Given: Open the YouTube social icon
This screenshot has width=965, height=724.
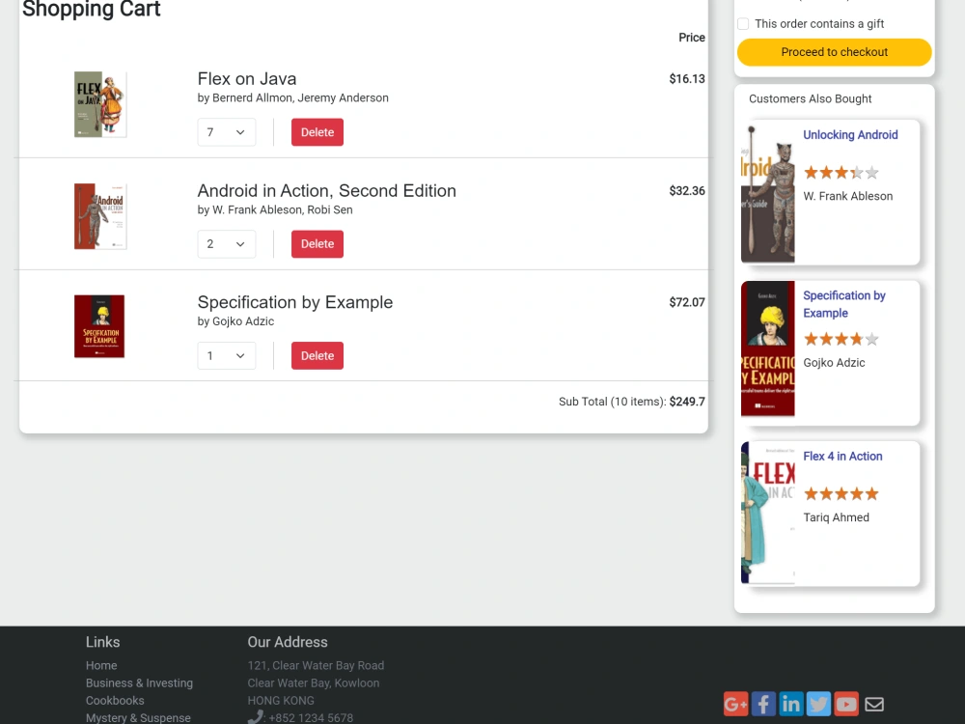Looking at the screenshot, I should coord(846,704).
